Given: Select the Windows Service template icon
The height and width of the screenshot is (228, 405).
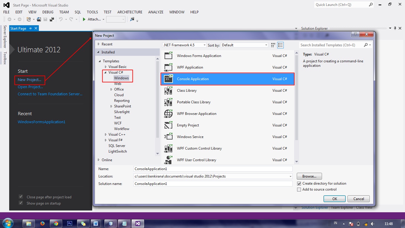Looking at the screenshot, I should [168, 137].
